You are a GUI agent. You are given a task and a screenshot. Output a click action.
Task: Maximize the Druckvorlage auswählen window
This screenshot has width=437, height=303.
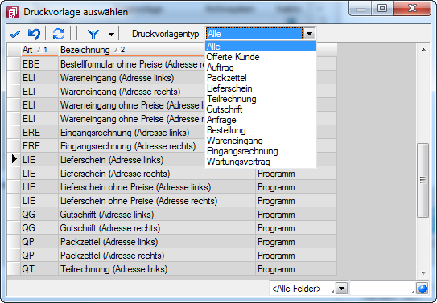(x=382, y=8)
